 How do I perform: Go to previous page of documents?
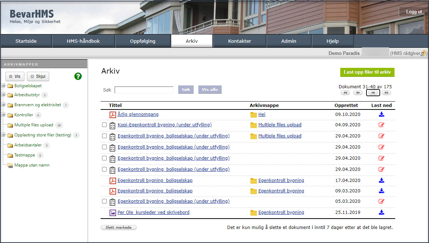coord(358,93)
